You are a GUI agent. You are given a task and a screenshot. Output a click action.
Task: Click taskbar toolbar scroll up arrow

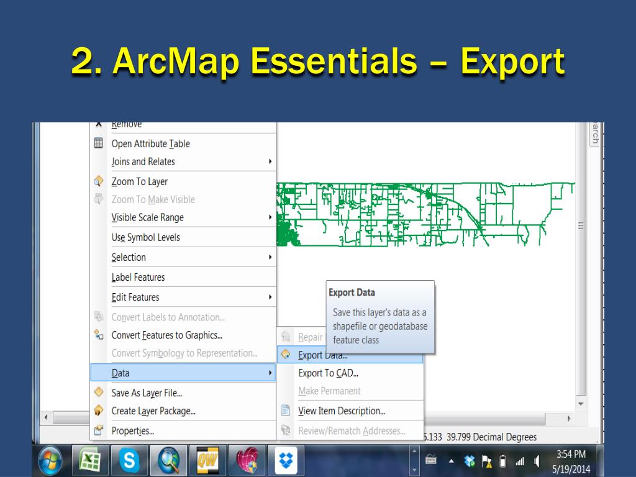[x=414, y=451]
